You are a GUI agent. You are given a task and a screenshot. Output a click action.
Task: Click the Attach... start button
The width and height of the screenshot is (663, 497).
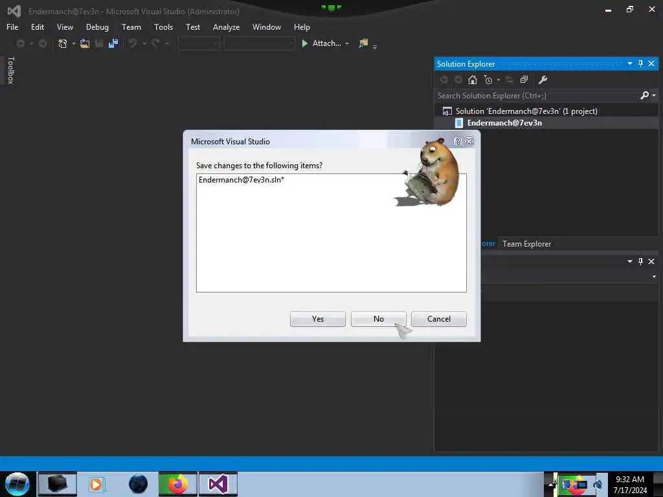(x=321, y=43)
